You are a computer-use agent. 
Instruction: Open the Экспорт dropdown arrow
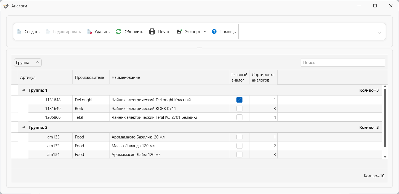pos(205,31)
